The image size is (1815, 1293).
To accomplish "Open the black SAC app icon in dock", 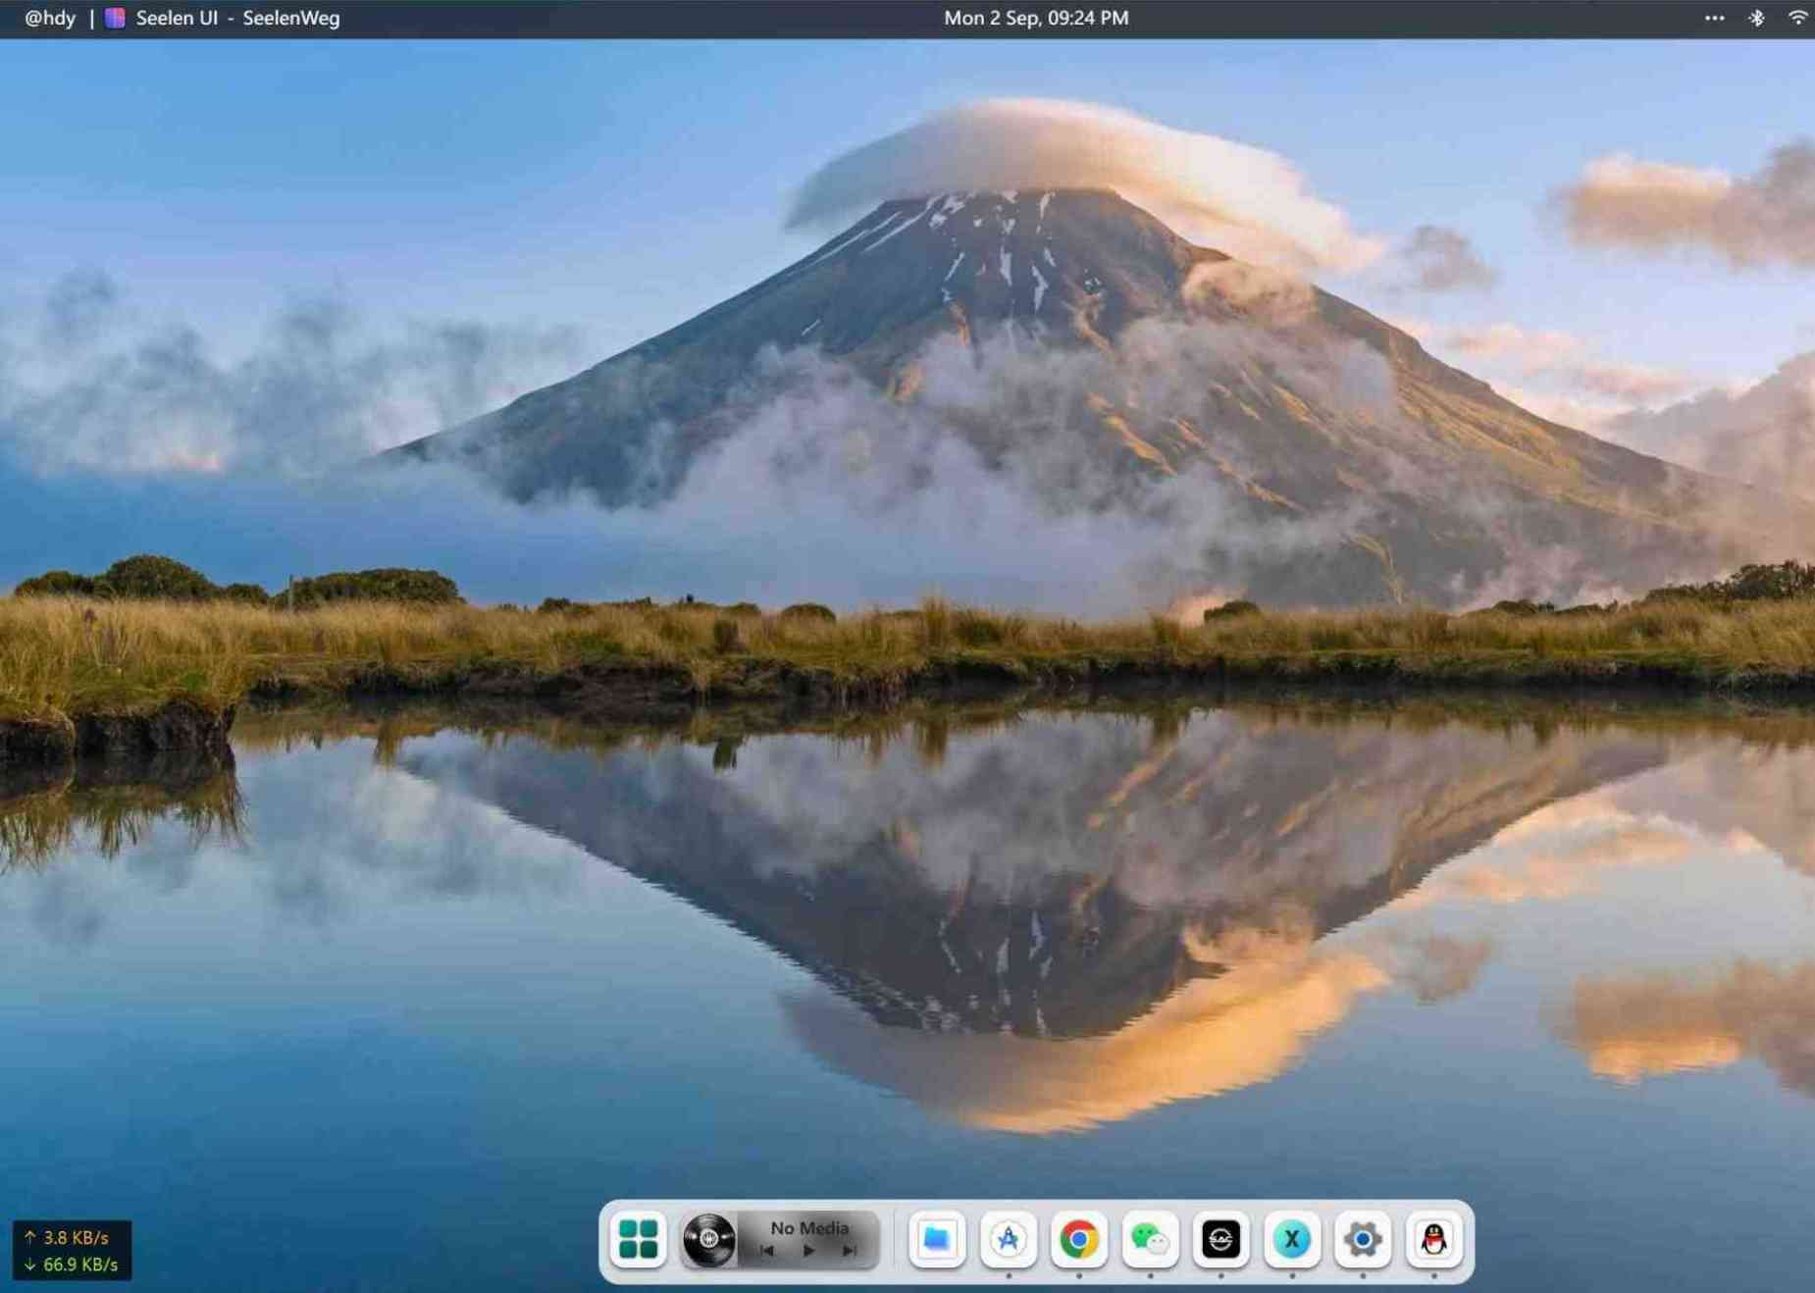I will click(1220, 1239).
